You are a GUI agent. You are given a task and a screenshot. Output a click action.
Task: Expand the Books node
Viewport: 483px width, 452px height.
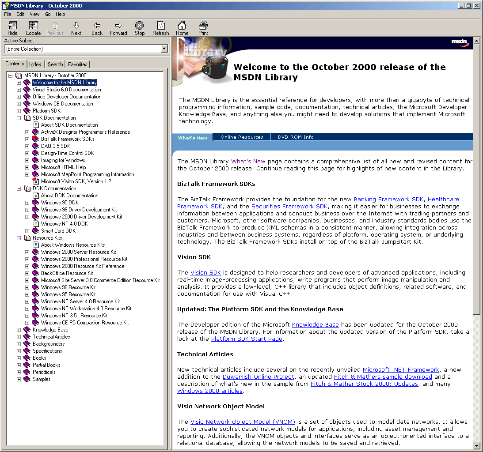(x=19, y=358)
